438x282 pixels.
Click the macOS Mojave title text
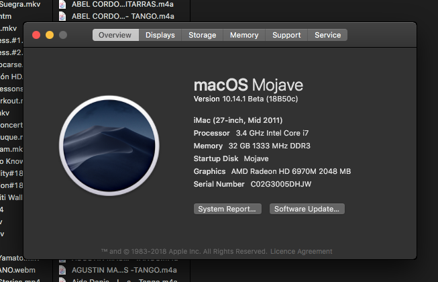pos(248,85)
